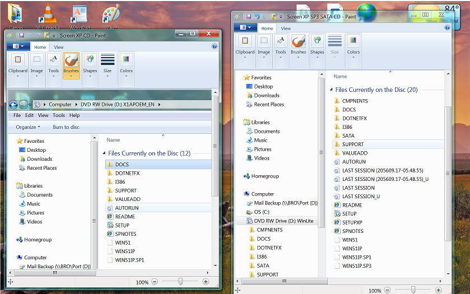
Task: Expand Image dropdown in SATA CD Paint
Action: pyautogui.click(x=264, y=57)
